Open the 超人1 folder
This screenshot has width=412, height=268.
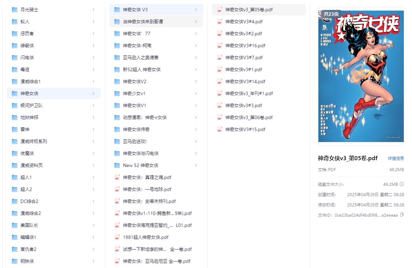[54, 177]
